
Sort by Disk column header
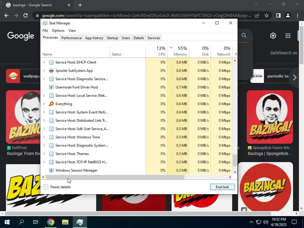point(200,51)
